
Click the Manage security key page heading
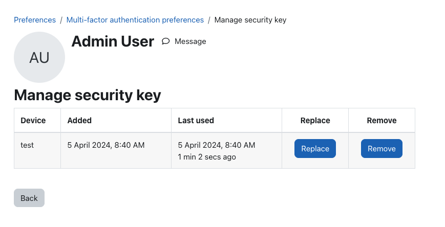tap(88, 95)
